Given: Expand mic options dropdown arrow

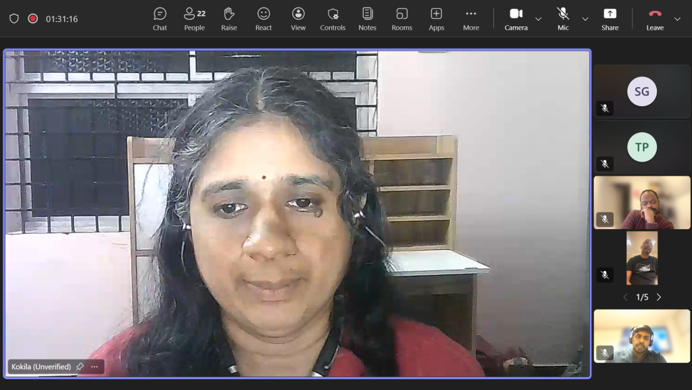Looking at the screenshot, I should pyautogui.click(x=585, y=19).
